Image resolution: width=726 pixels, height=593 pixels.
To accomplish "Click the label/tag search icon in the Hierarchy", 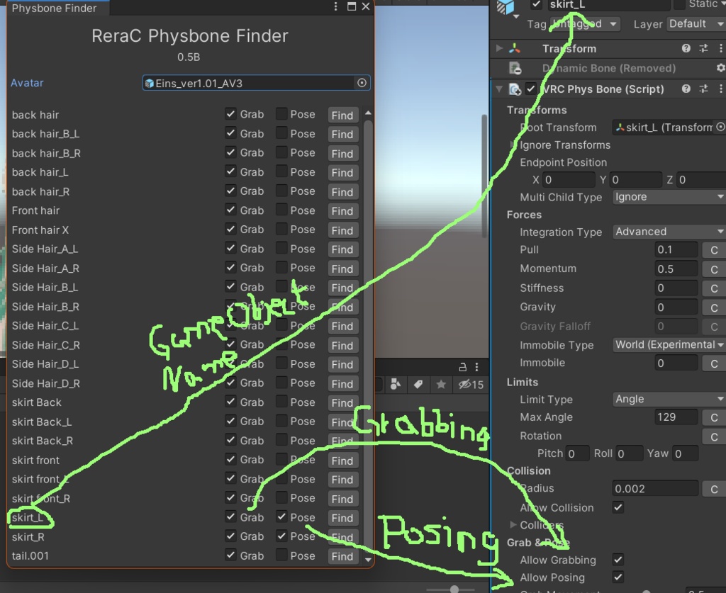I will 419,383.
